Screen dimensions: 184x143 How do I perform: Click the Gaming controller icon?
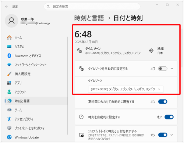coord(9,110)
